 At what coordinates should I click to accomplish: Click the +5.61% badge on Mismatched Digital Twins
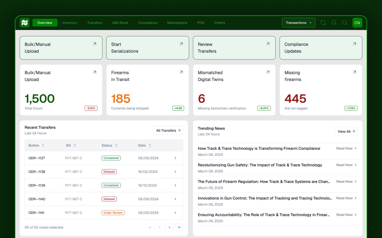264,108
